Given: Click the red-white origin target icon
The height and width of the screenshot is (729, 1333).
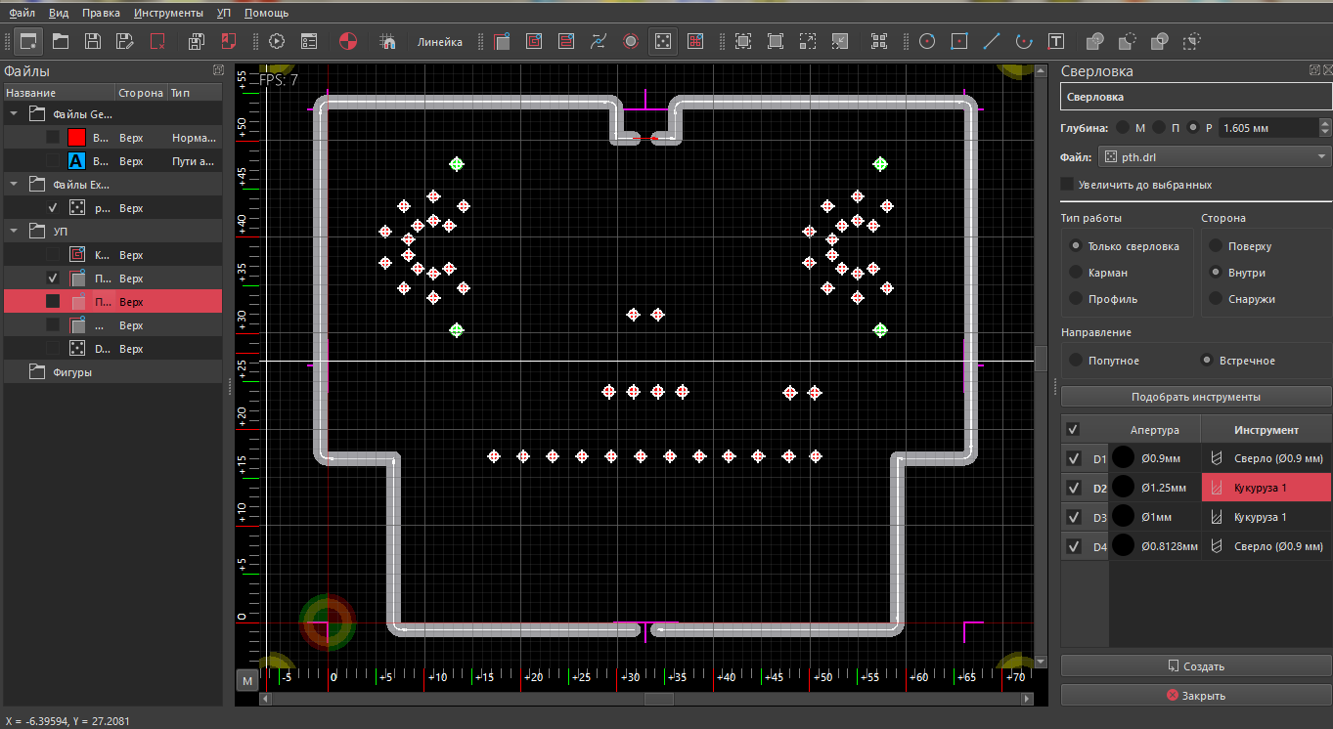Looking at the screenshot, I should click(x=348, y=41).
